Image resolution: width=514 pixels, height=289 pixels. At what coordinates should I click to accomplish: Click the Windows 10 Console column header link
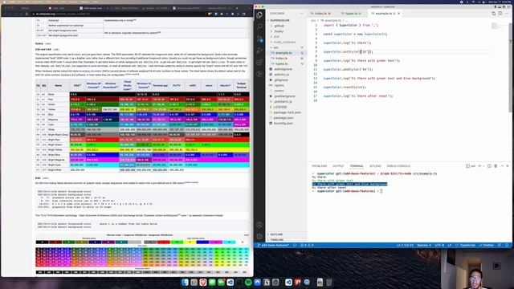pyautogui.click(x=144, y=86)
